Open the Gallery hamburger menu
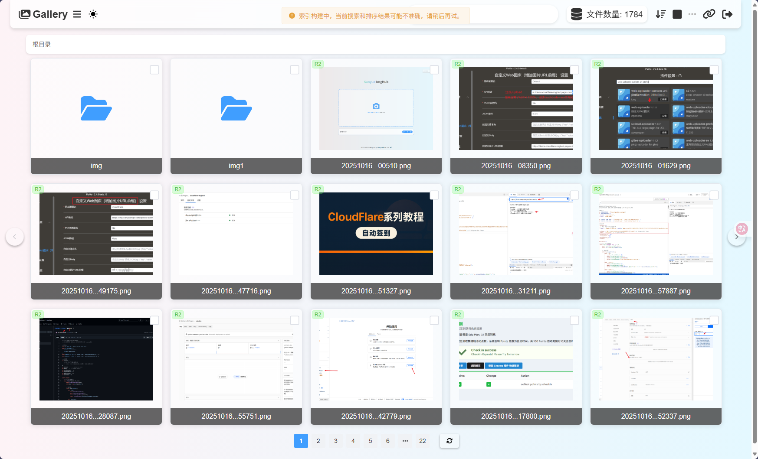The image size is (758, 459). (x=77, y=14)
